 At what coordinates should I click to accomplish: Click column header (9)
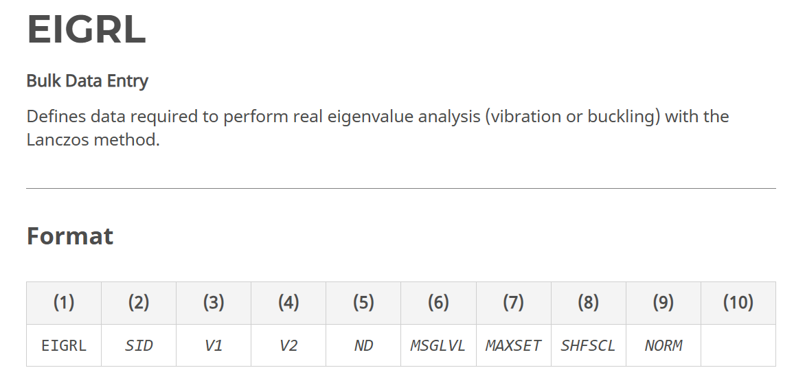click(x=663, y=303)
